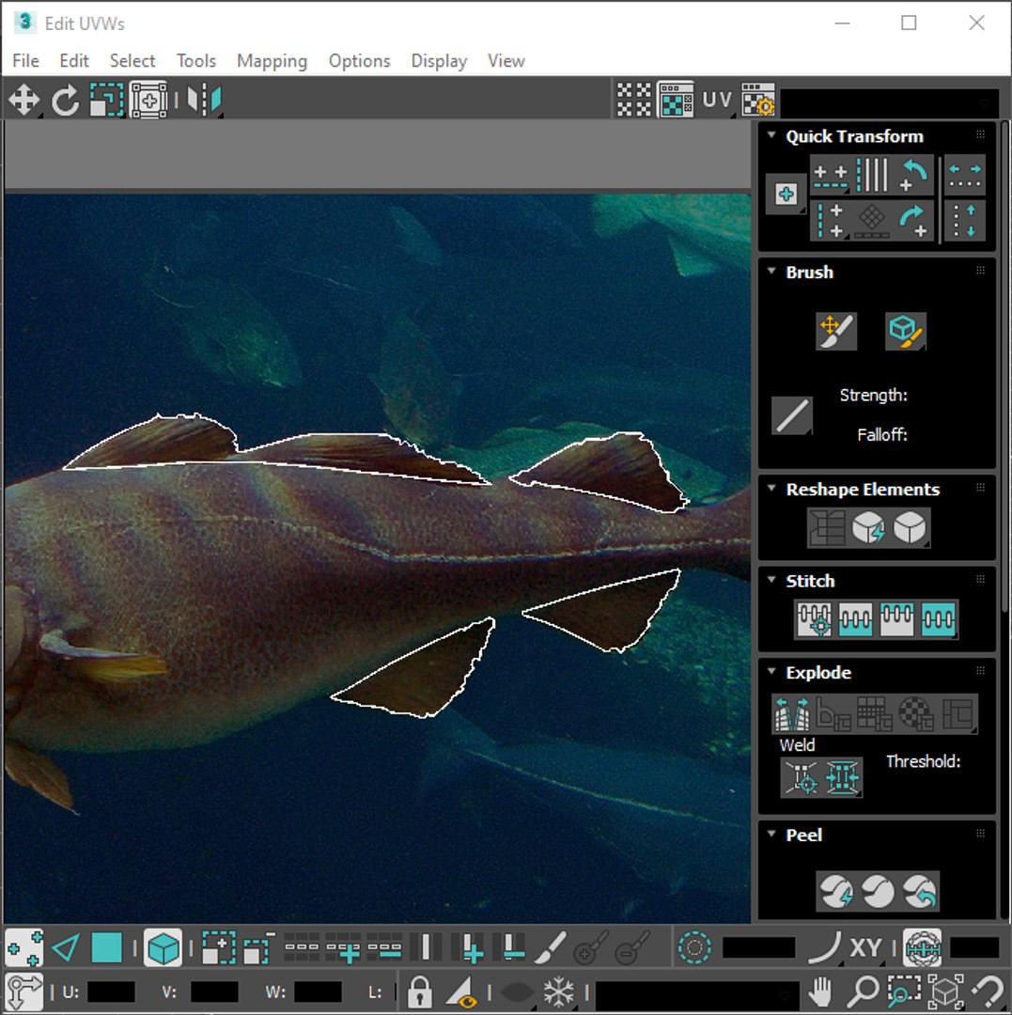
Task: Enable Edge sub-object selection mode
Action: point(66,949)
